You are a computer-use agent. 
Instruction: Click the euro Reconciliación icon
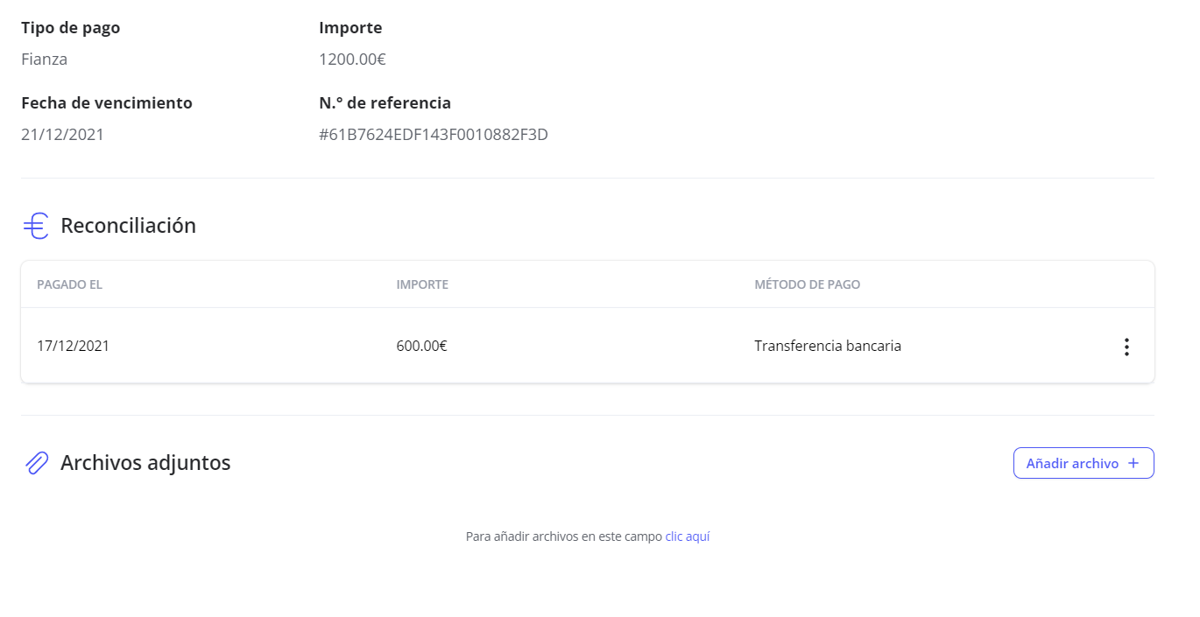click(x=36, y=226)
